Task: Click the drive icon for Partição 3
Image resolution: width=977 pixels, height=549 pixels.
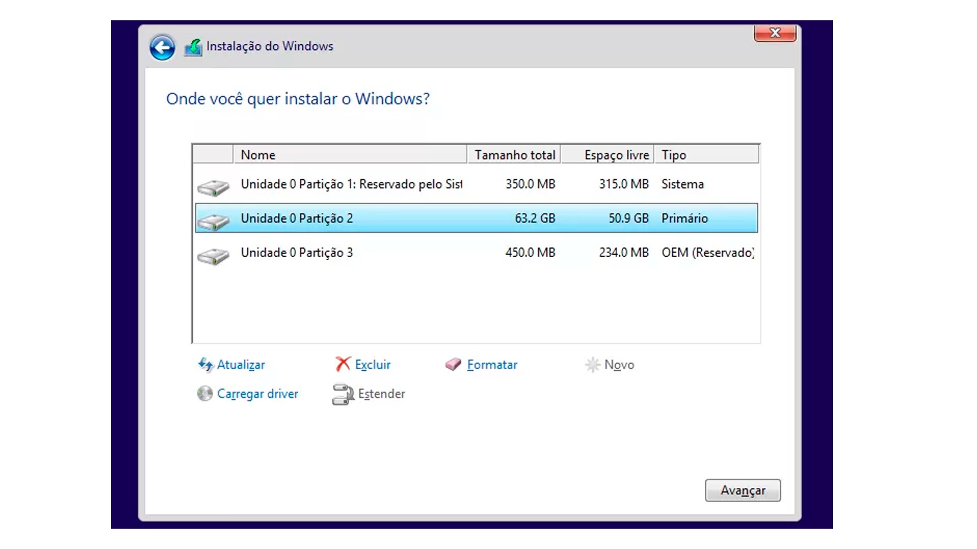Action: coord(213,256)
